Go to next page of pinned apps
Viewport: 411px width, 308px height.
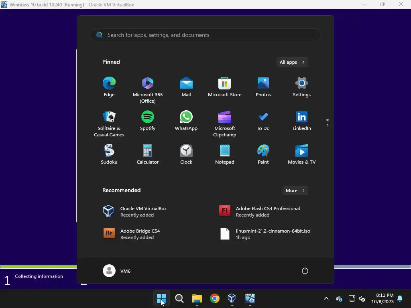point(328,125)
